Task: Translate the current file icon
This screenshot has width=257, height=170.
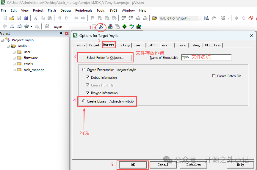Action: 5,26
